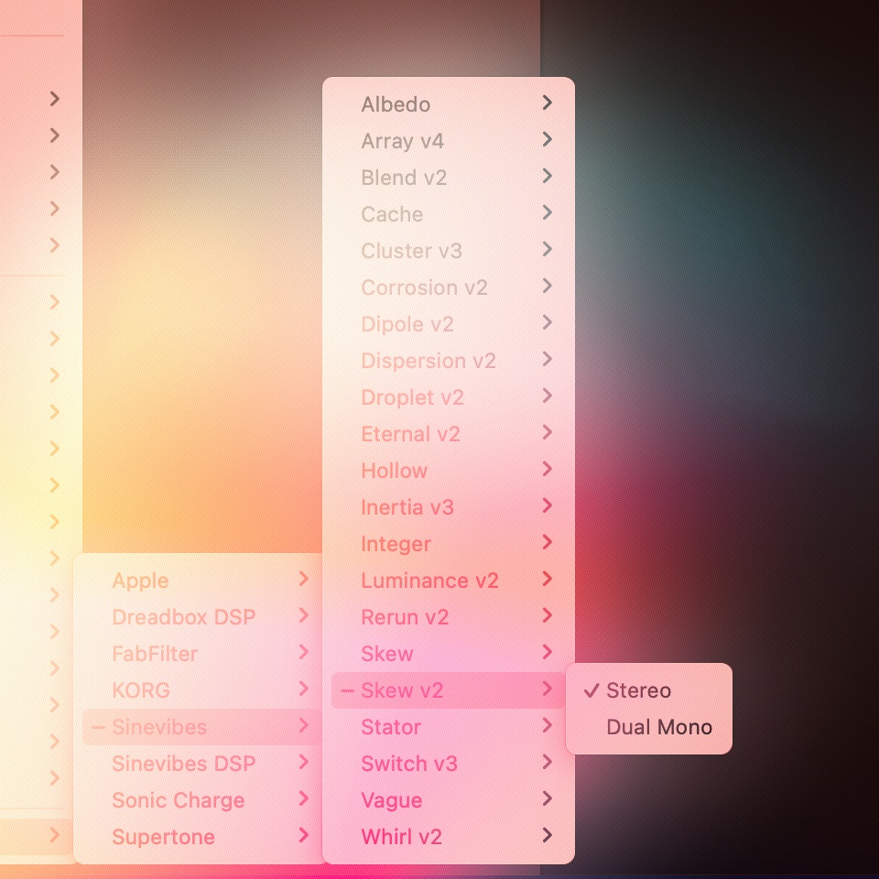
Task: Click the chevron beside FabFilter
Action: (304, 652)
